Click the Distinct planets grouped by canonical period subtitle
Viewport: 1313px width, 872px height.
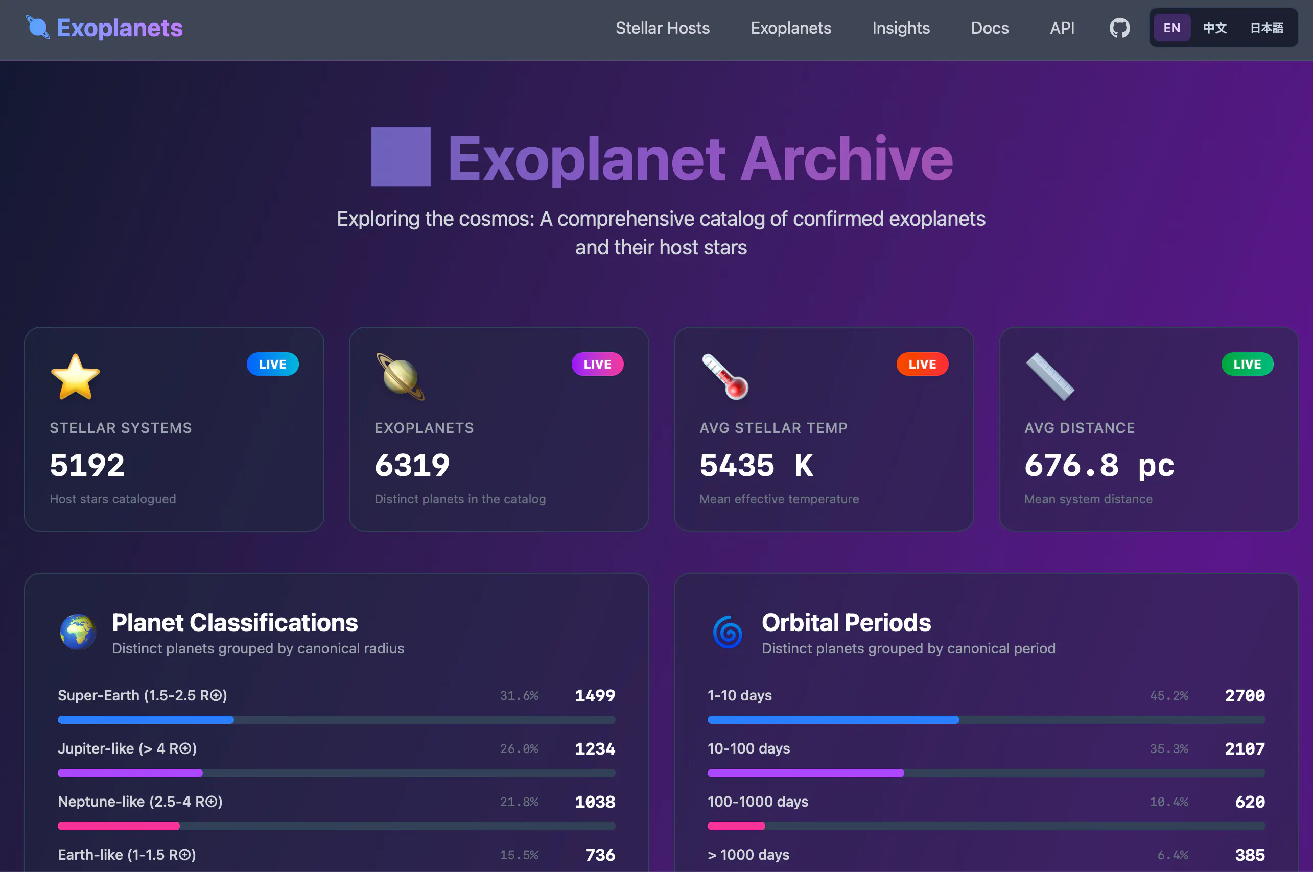[x=908, y=648]
